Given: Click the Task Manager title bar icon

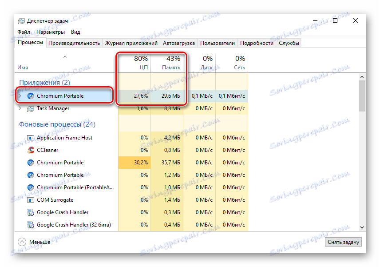Looking at the screenshot, I should click(x=21, y=21).
